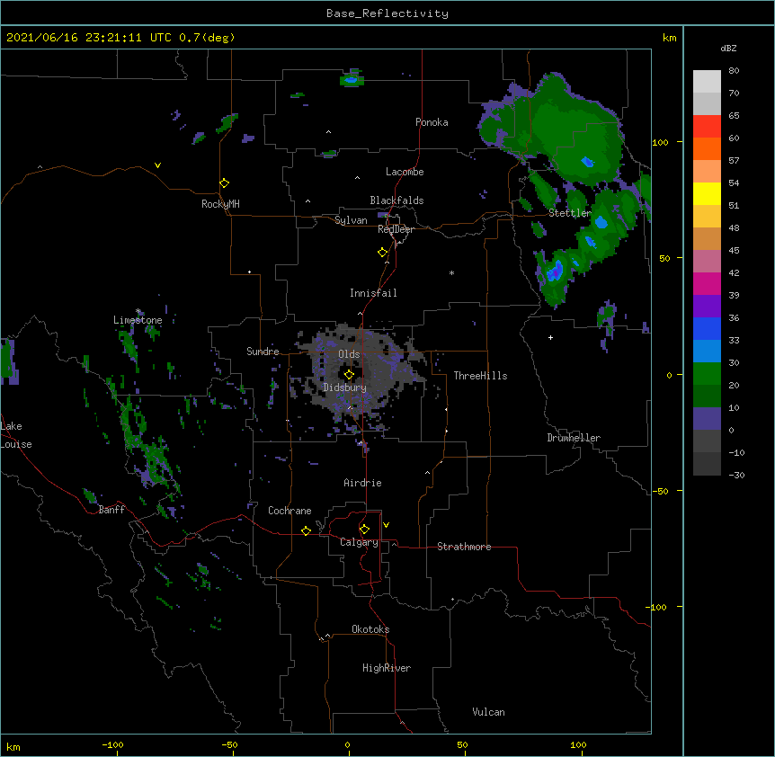The image size is (775, 757).
Task: Click the dBZ legend heading
Action: [x=728, y=48]
